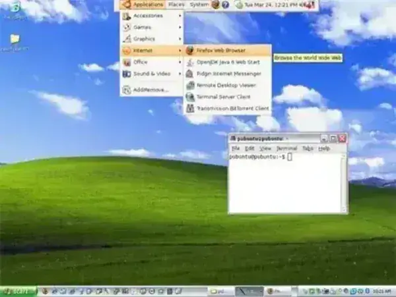Image resolution: width=396 pixels, height=297 pixels.
Task: Click the active dark taskbar window button
Action: 249,292
